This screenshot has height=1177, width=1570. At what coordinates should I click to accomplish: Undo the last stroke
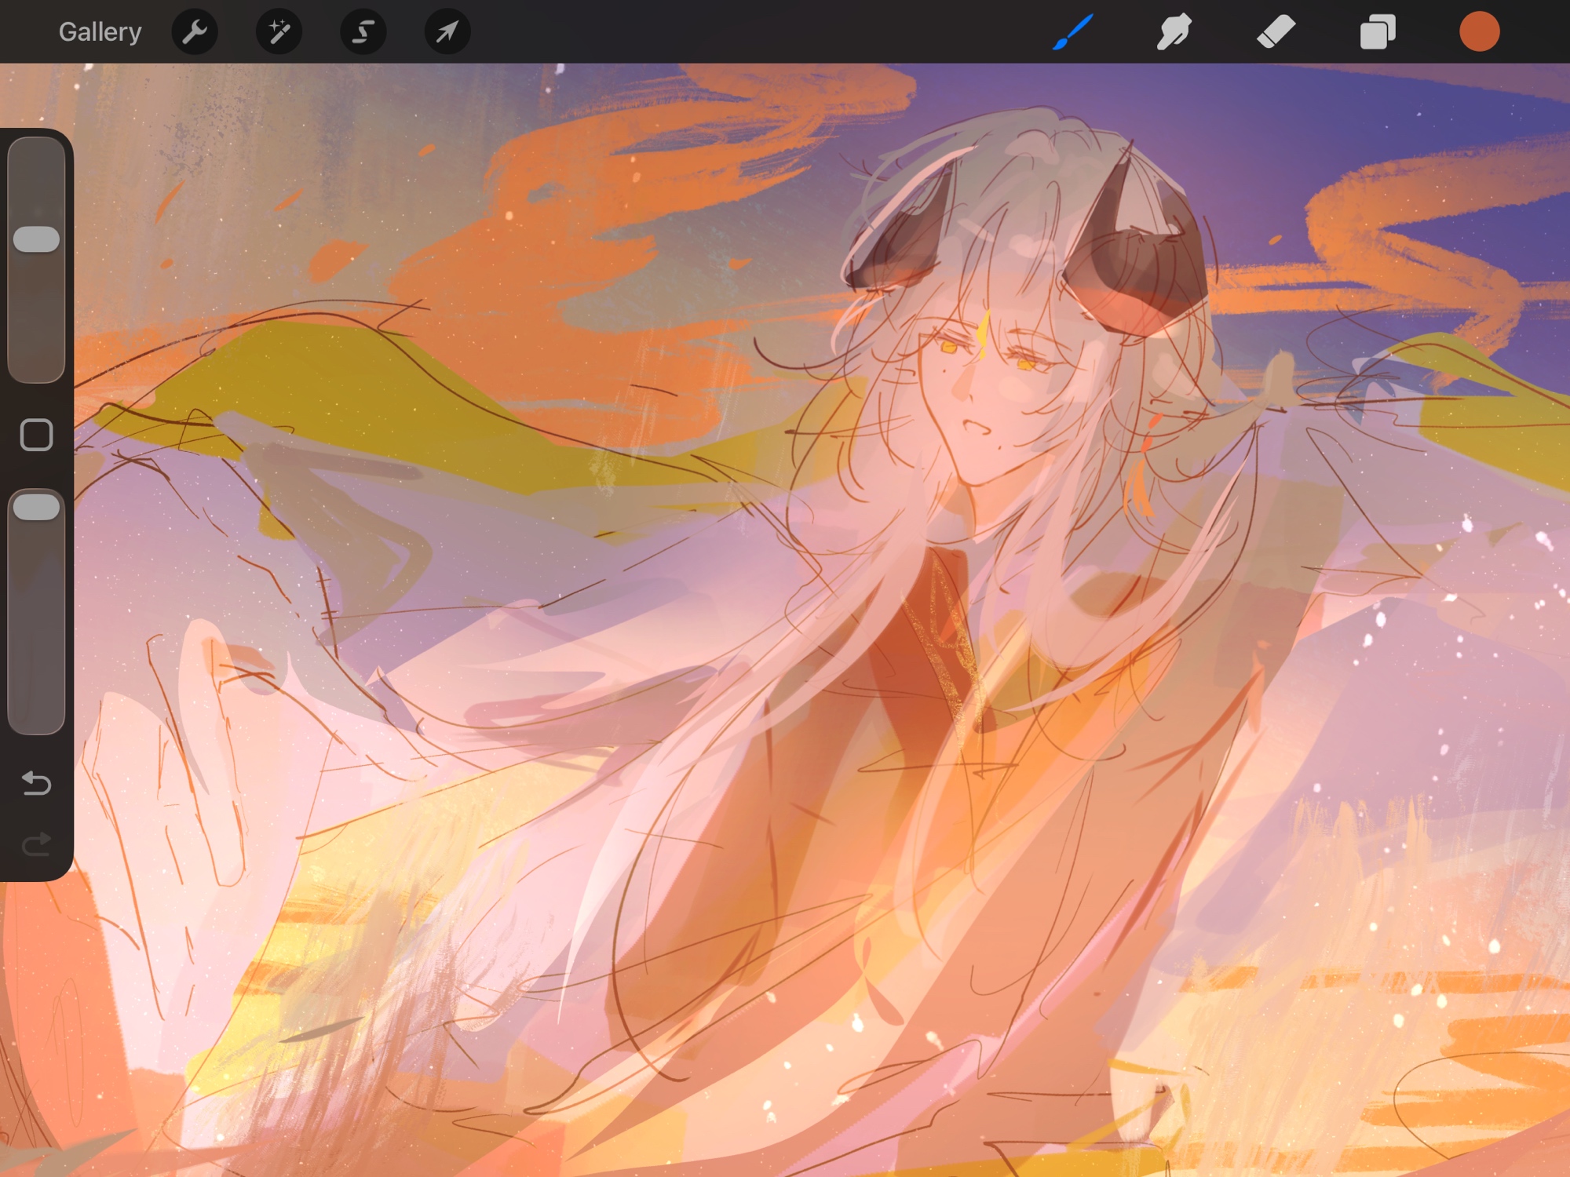pyautogui.click(x=36, y=783)
